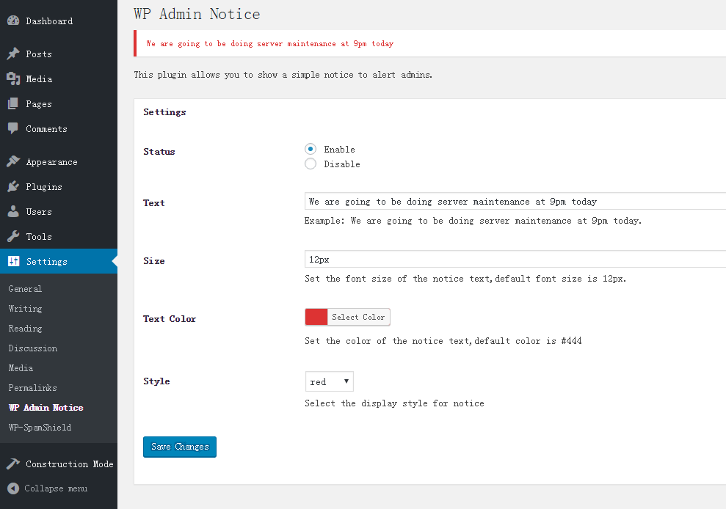This screenshot has height=509, width=726.
Task: Click the Tools wrench icon
Action: click(x=13, y=236)
